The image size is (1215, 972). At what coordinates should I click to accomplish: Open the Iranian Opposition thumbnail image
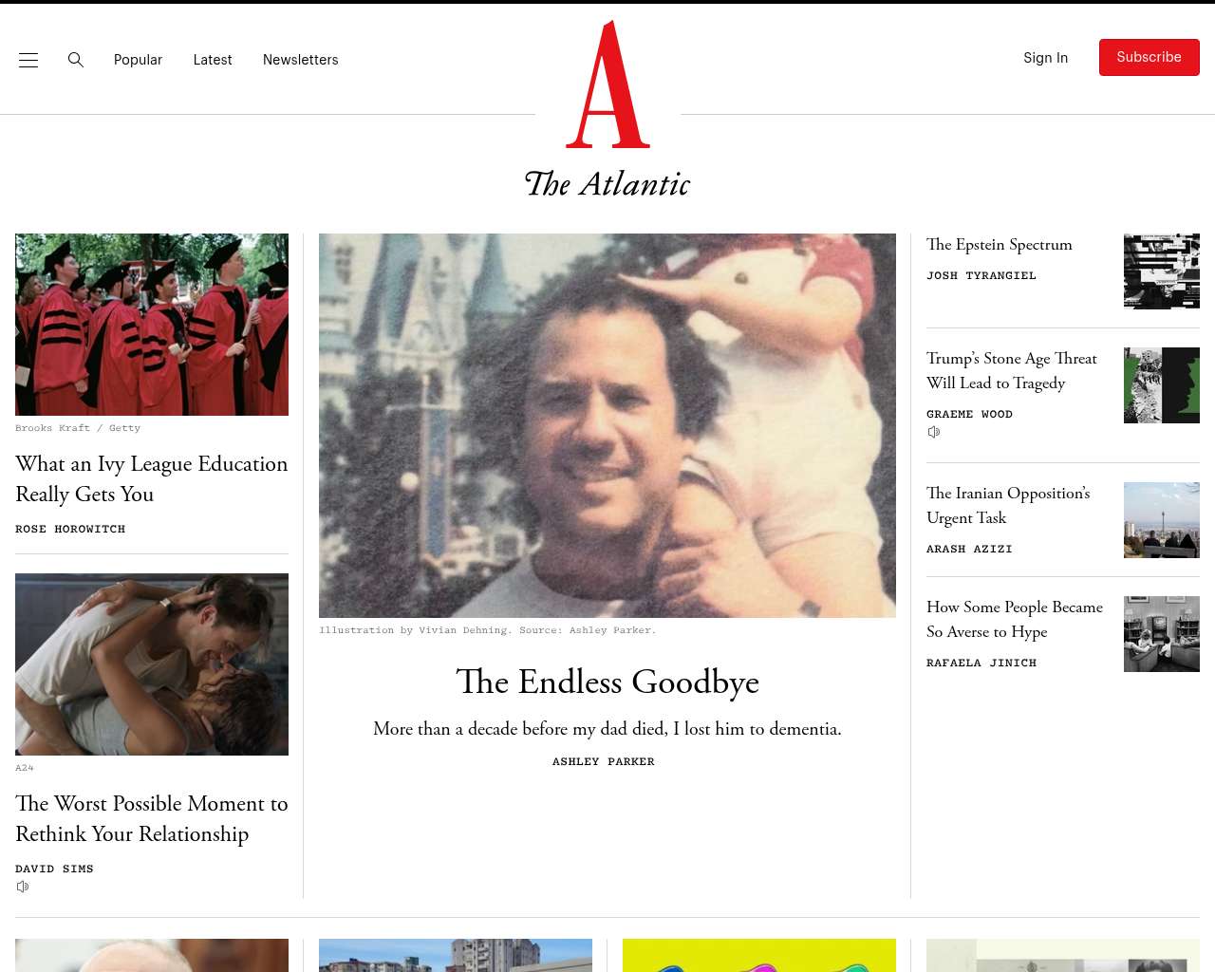click(1162, 520)
